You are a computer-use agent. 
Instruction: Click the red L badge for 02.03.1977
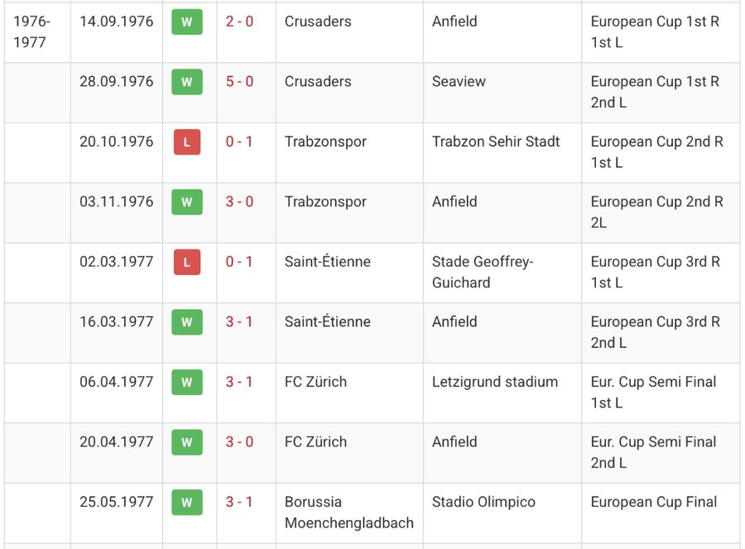click(x=187, y=262)
